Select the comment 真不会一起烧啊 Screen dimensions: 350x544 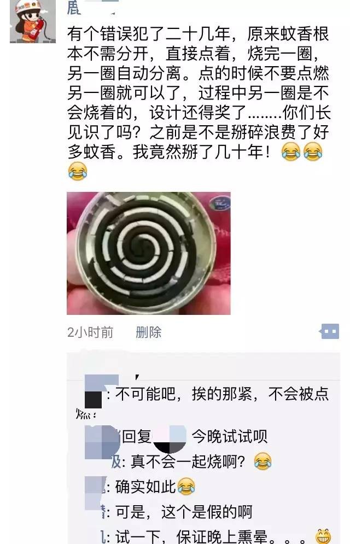tap(188, 461)
